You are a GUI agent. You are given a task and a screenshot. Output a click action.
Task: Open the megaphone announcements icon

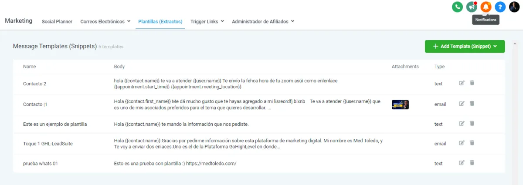472,7
